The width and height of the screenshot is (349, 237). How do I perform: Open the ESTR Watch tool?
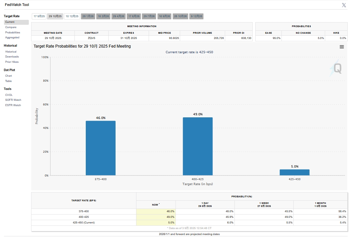coord(13,105)
